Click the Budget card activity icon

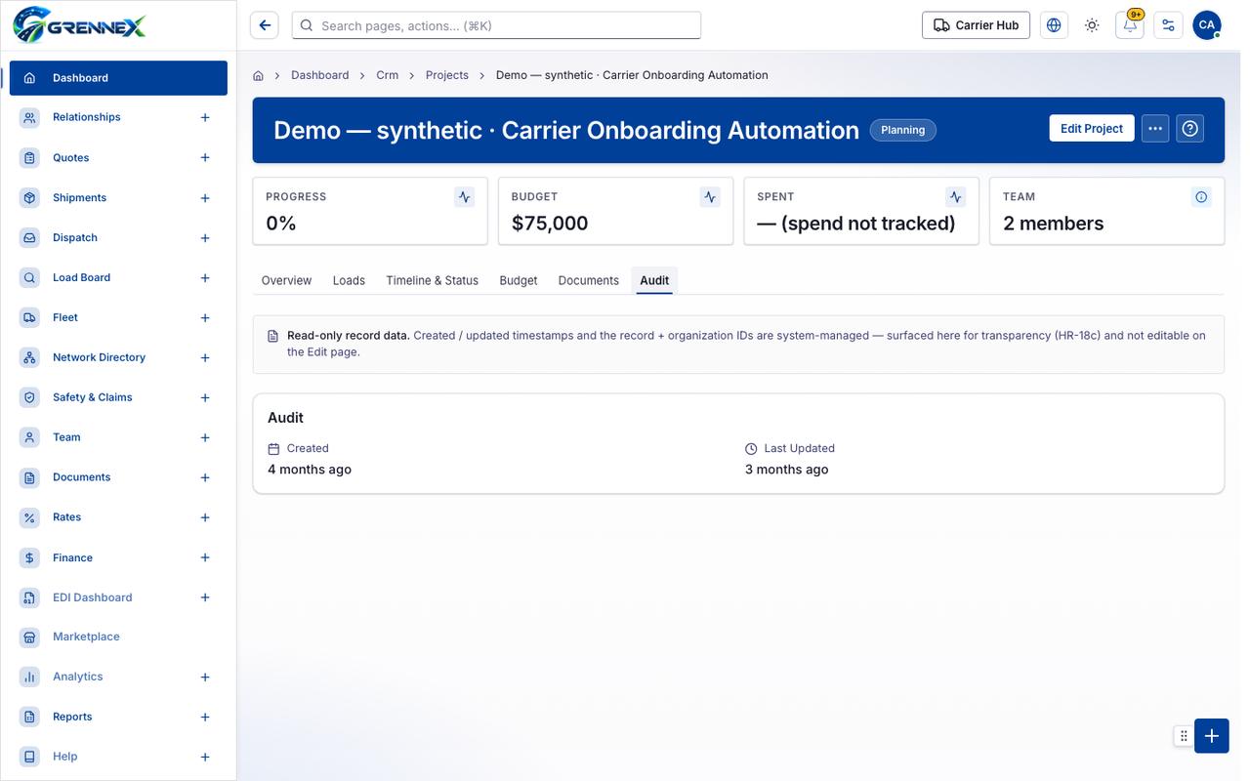[710, 197]
